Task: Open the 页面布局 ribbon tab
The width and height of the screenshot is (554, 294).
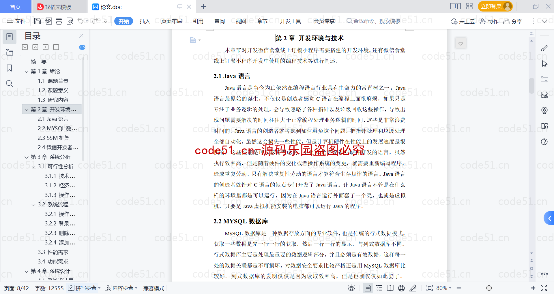Action: 171,21
